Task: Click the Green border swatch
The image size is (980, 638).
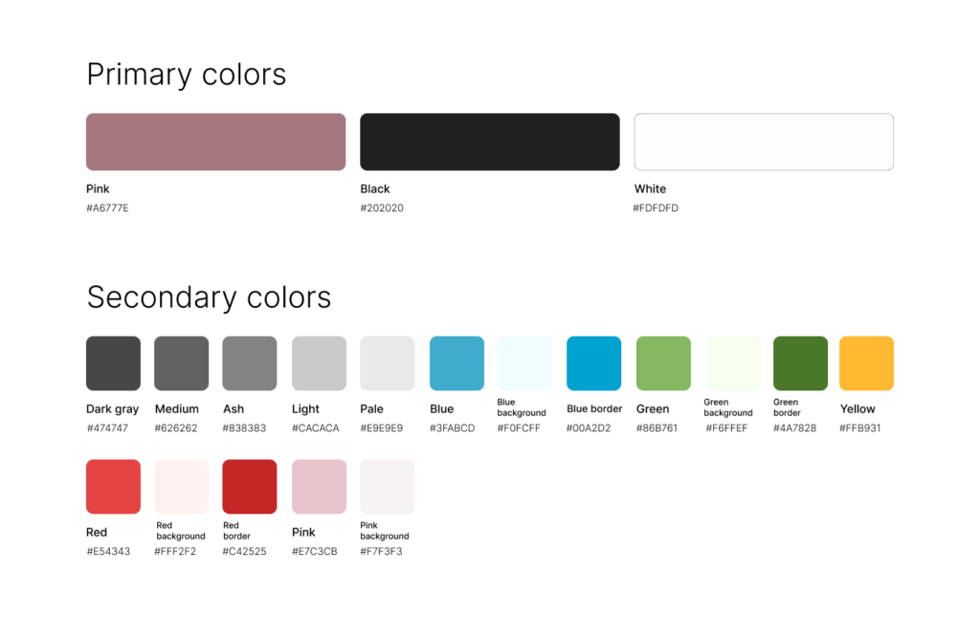Action: [800, 363]
